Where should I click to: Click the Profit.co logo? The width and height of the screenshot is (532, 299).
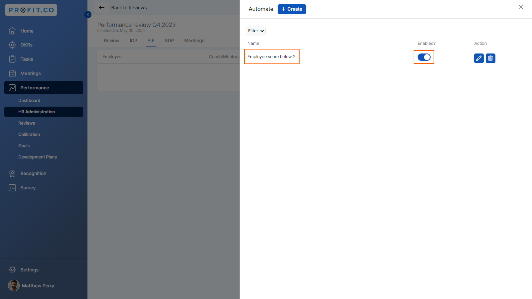31,10
